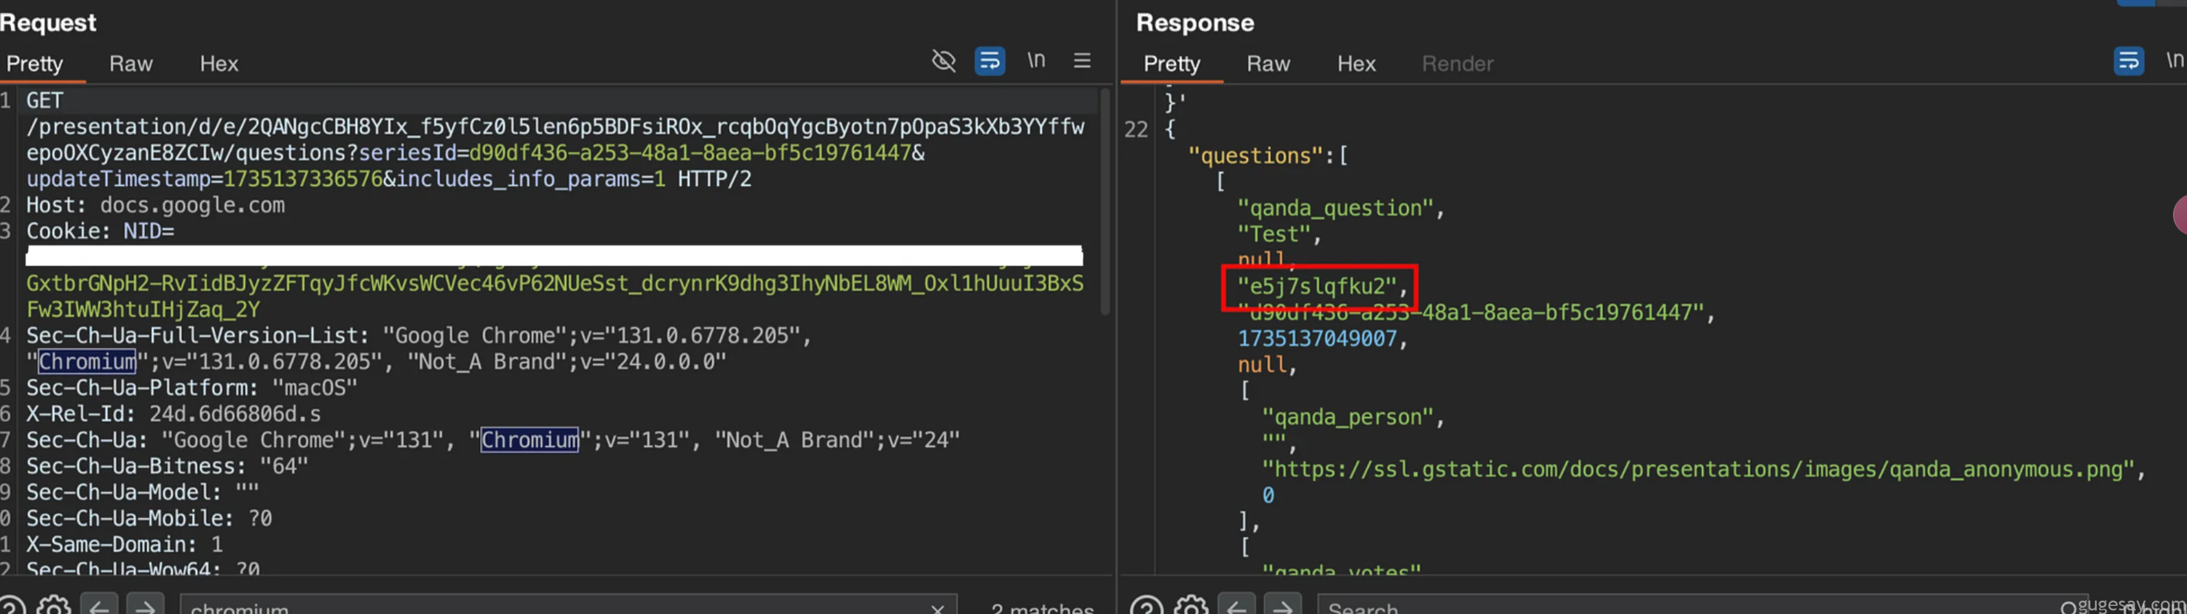Go to previous match in Response search
Screen dimensions: 2187x614
click(1236, 605)
